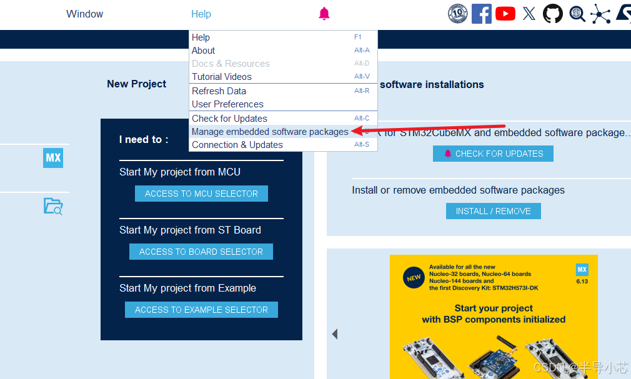The width and height of the screenshot is (631, 379).
Task: Open the YouTube icon link
Action: (505, 14)
